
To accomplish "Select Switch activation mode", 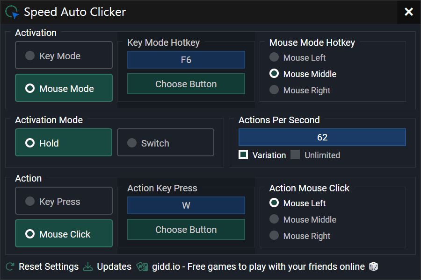I will (x=166, y=143).
